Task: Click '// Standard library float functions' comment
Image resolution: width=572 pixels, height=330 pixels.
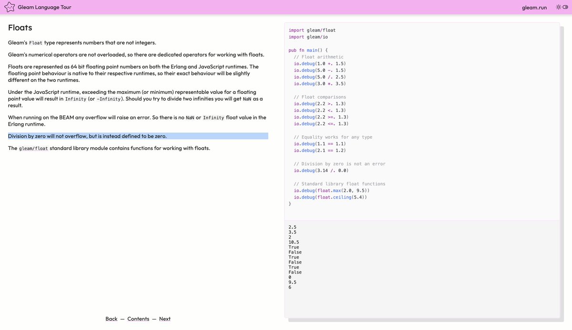Action: [339, 184]
